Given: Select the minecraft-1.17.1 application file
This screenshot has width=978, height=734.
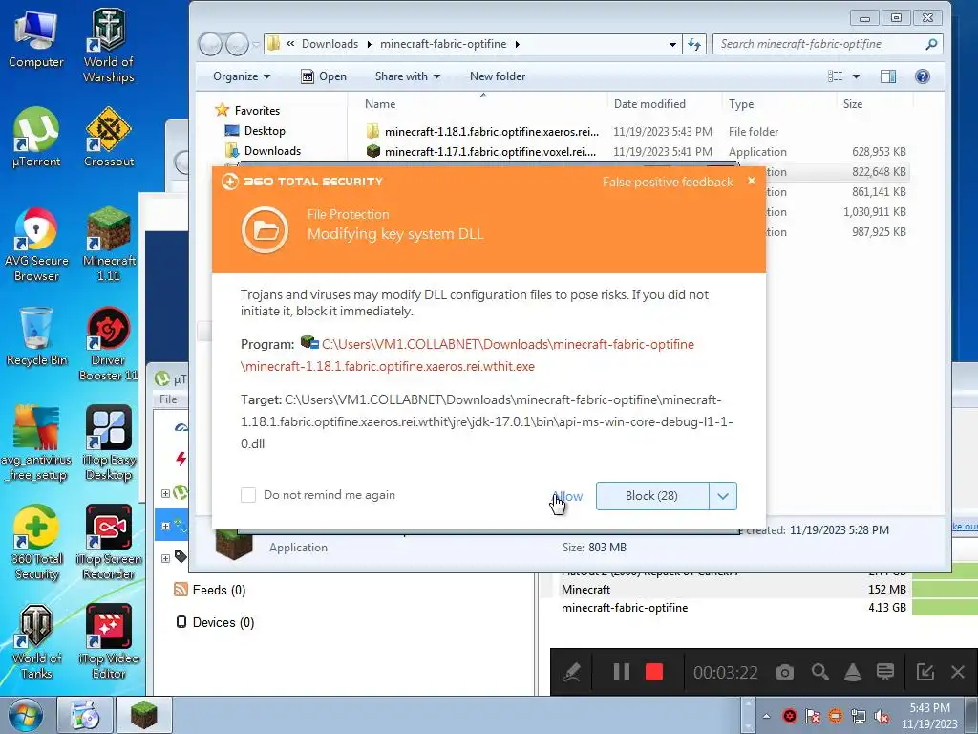Looking at the screenshot, I should [636, 152].
